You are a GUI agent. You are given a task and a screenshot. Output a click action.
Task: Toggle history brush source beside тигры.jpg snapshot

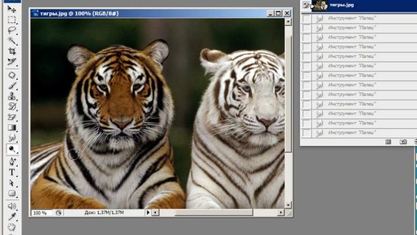pos(306,5)
